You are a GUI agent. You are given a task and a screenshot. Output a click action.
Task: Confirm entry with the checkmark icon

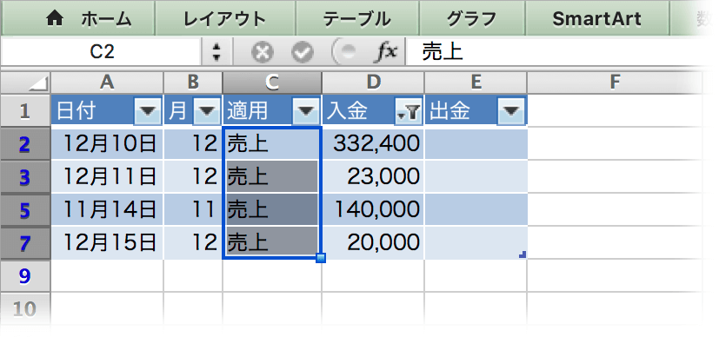click(x=303, y=53)
